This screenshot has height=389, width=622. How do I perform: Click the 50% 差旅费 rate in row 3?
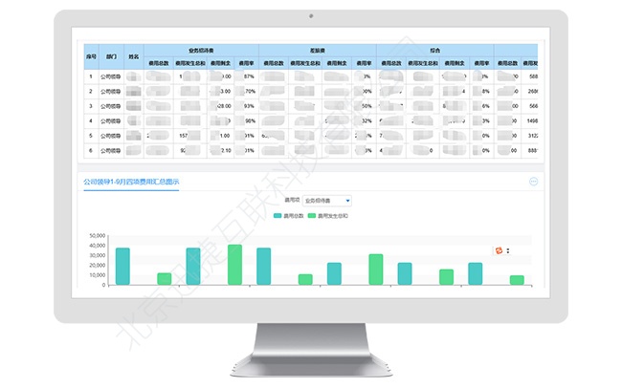point(367,106)
